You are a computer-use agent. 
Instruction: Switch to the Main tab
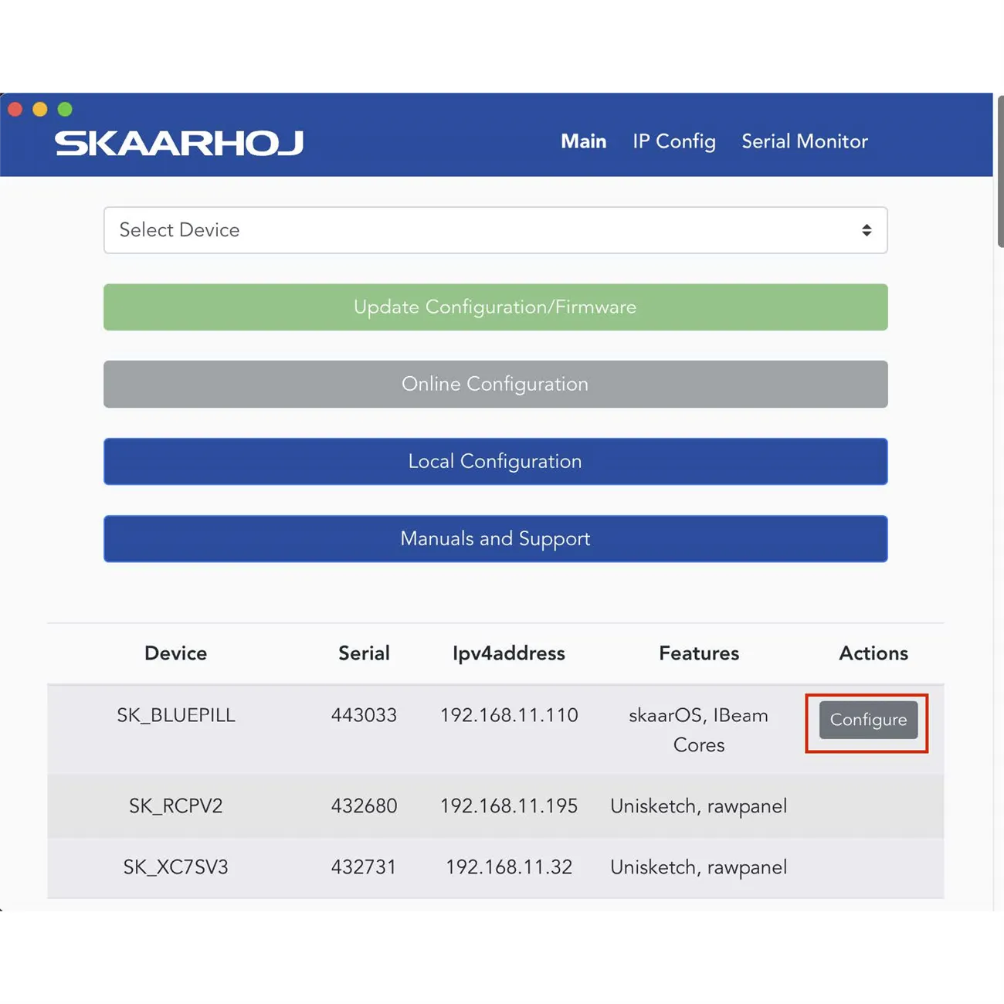pos(583,141)
